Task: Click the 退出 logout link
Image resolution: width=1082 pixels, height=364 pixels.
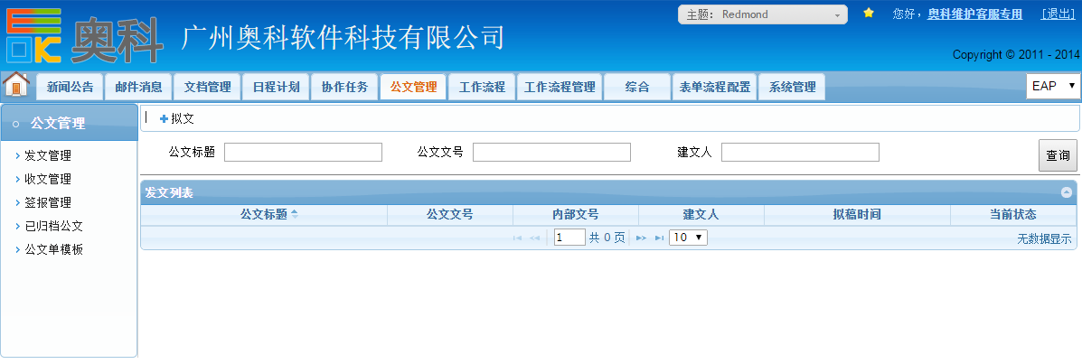Action: coord(1058,14)
